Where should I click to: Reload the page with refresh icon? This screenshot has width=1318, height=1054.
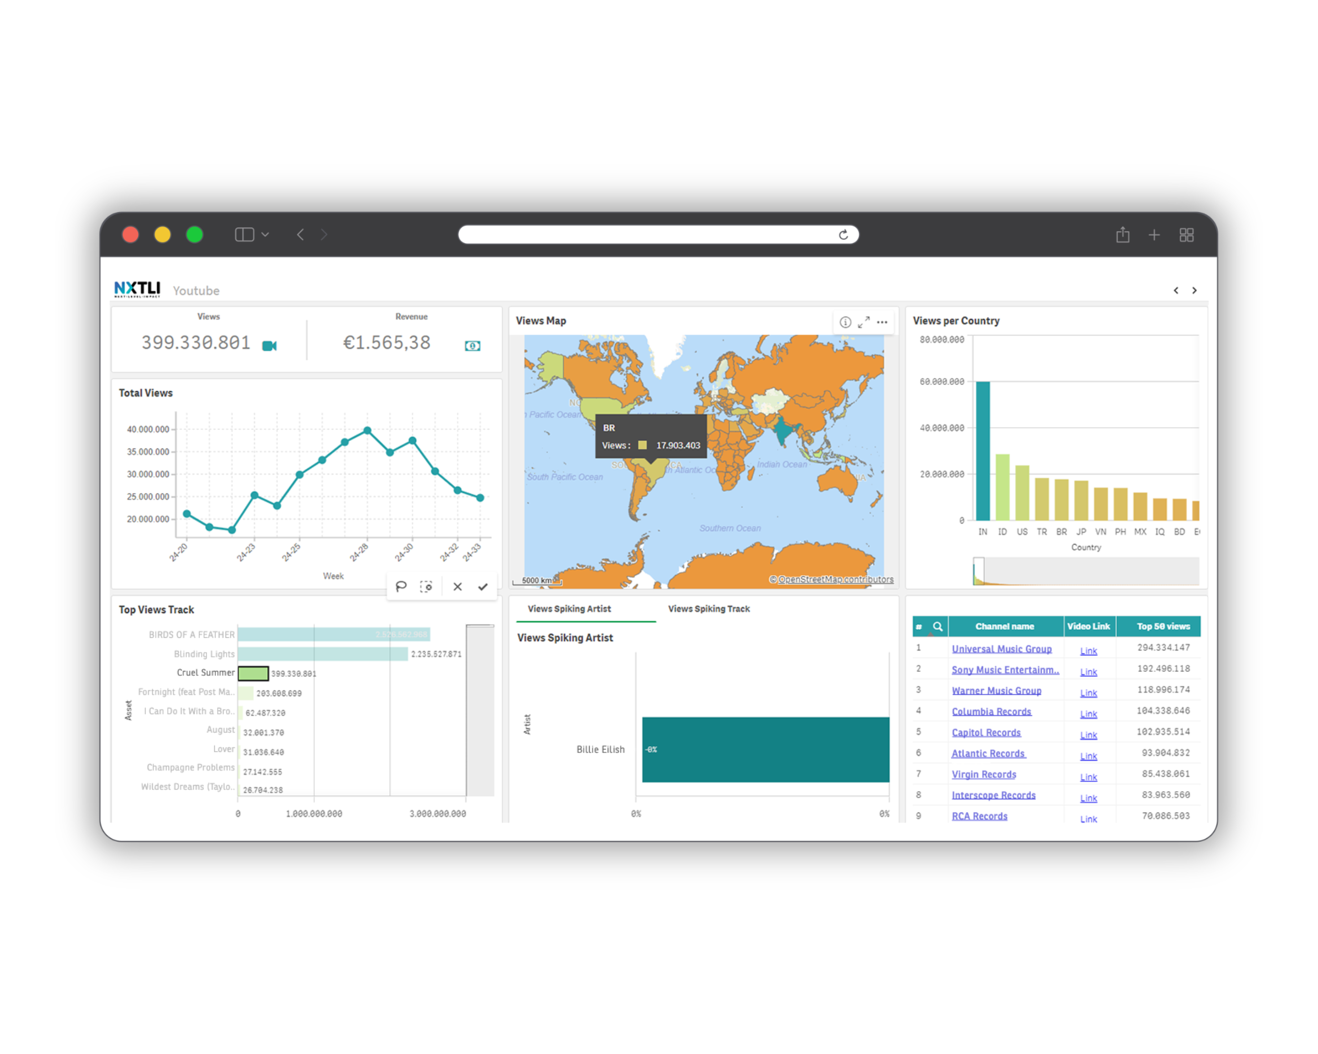point(844,235)
